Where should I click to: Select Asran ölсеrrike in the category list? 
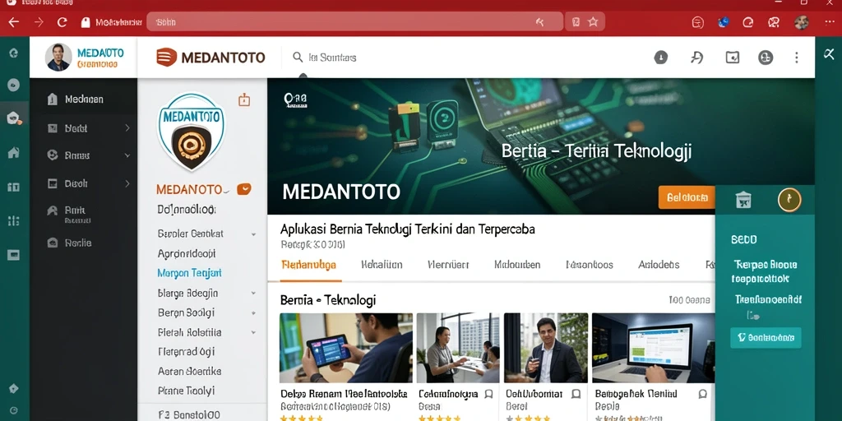[190, 371]
